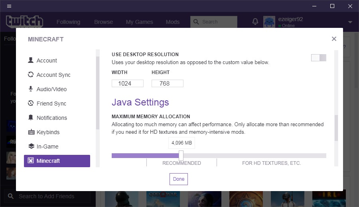
Task: Minimize the Twitch window
Action: click(314, 6)
